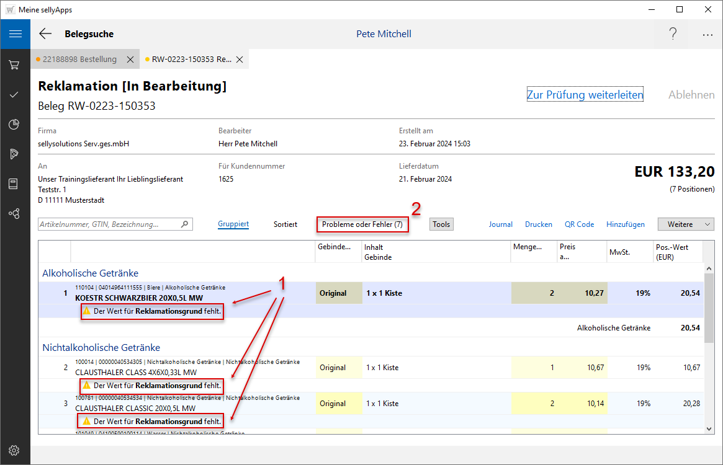This screenshot has width=723, height=465.
Task: Switch to Gruppiert view
Action: coord(233,224)
